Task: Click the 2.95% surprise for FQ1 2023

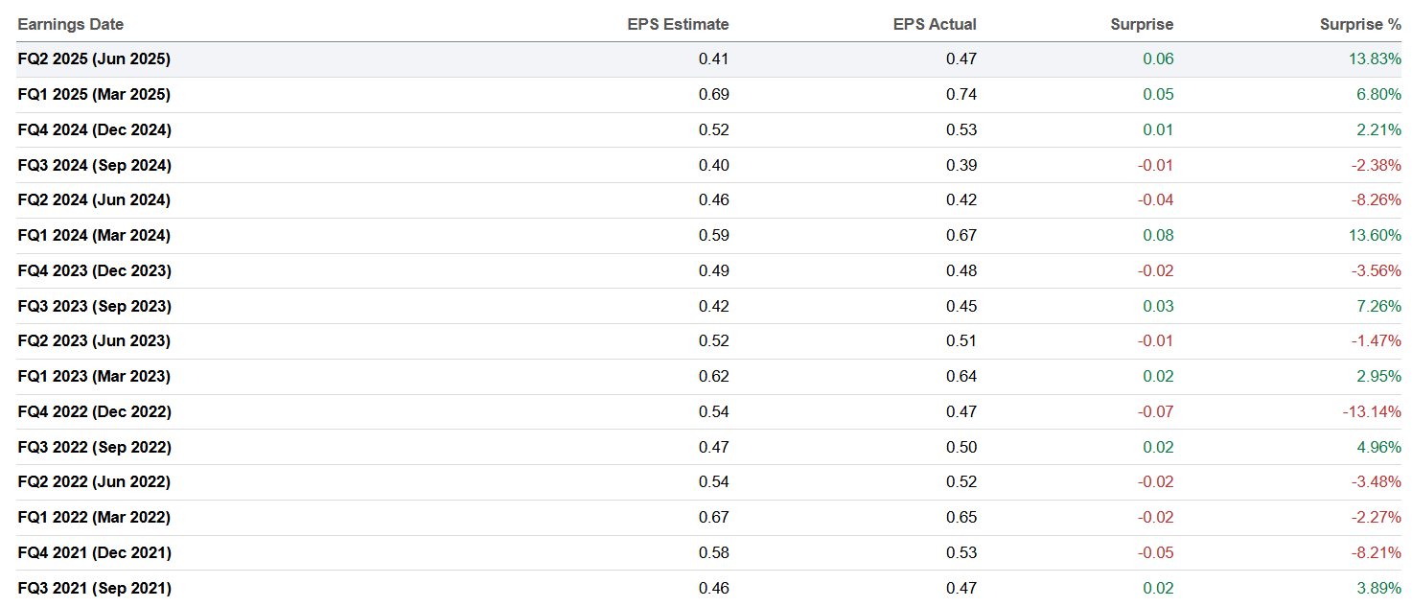Action: click(1377, 376)
